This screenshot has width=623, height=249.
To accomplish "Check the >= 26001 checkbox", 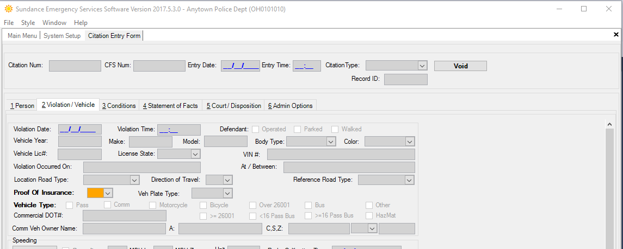I will click(x=203, y=216).
